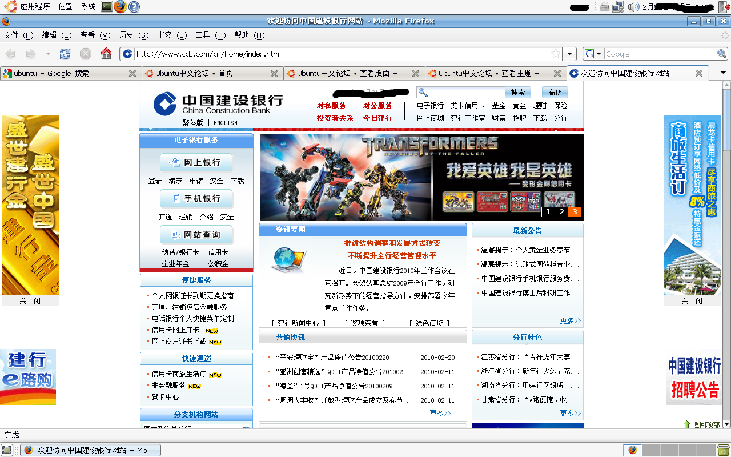Click the 高级 advanced search button
This screenshot has width=731, height=457.
[555, 93]
